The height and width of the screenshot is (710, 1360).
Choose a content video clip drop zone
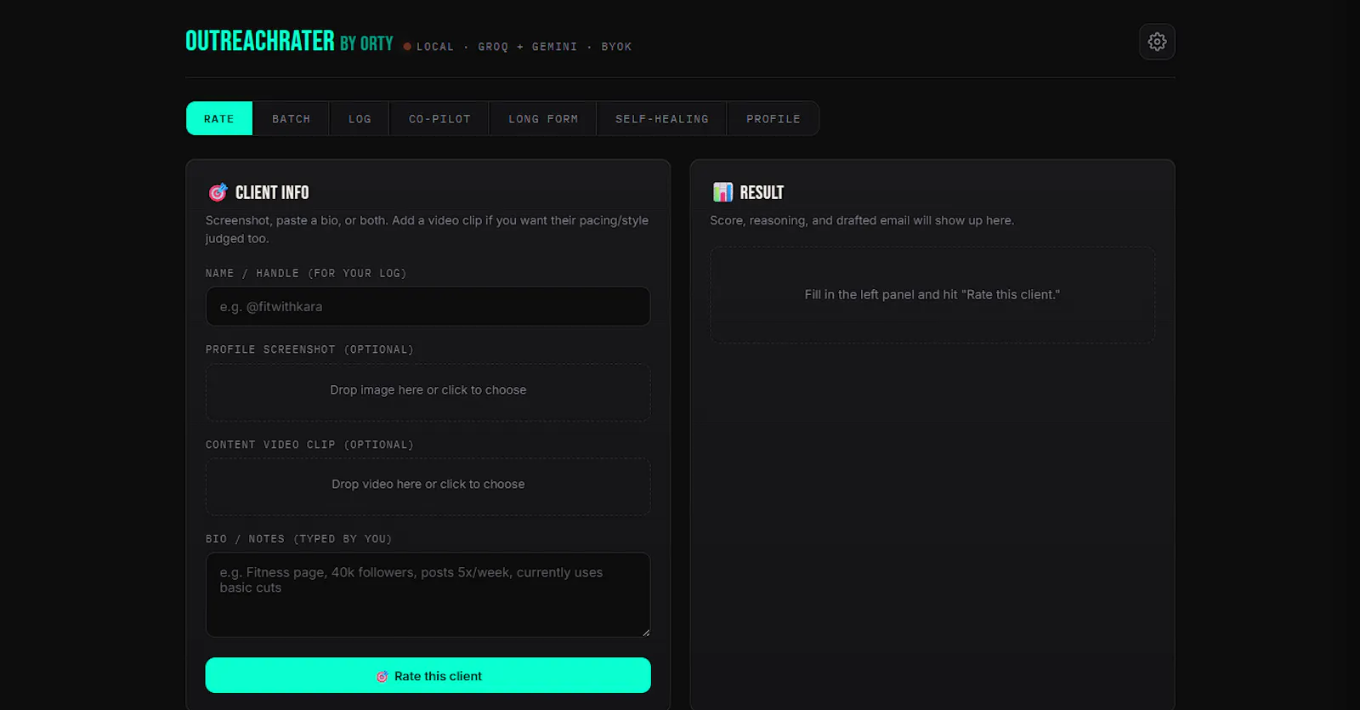pyautogui.click(x=428, y=486)
